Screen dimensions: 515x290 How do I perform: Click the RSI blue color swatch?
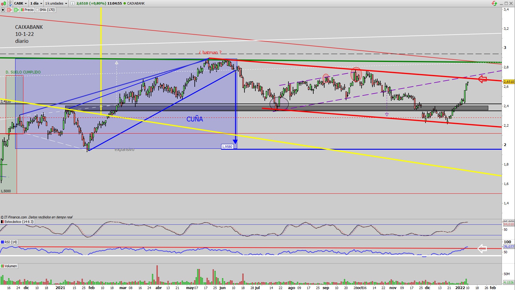tap(2, 242)
